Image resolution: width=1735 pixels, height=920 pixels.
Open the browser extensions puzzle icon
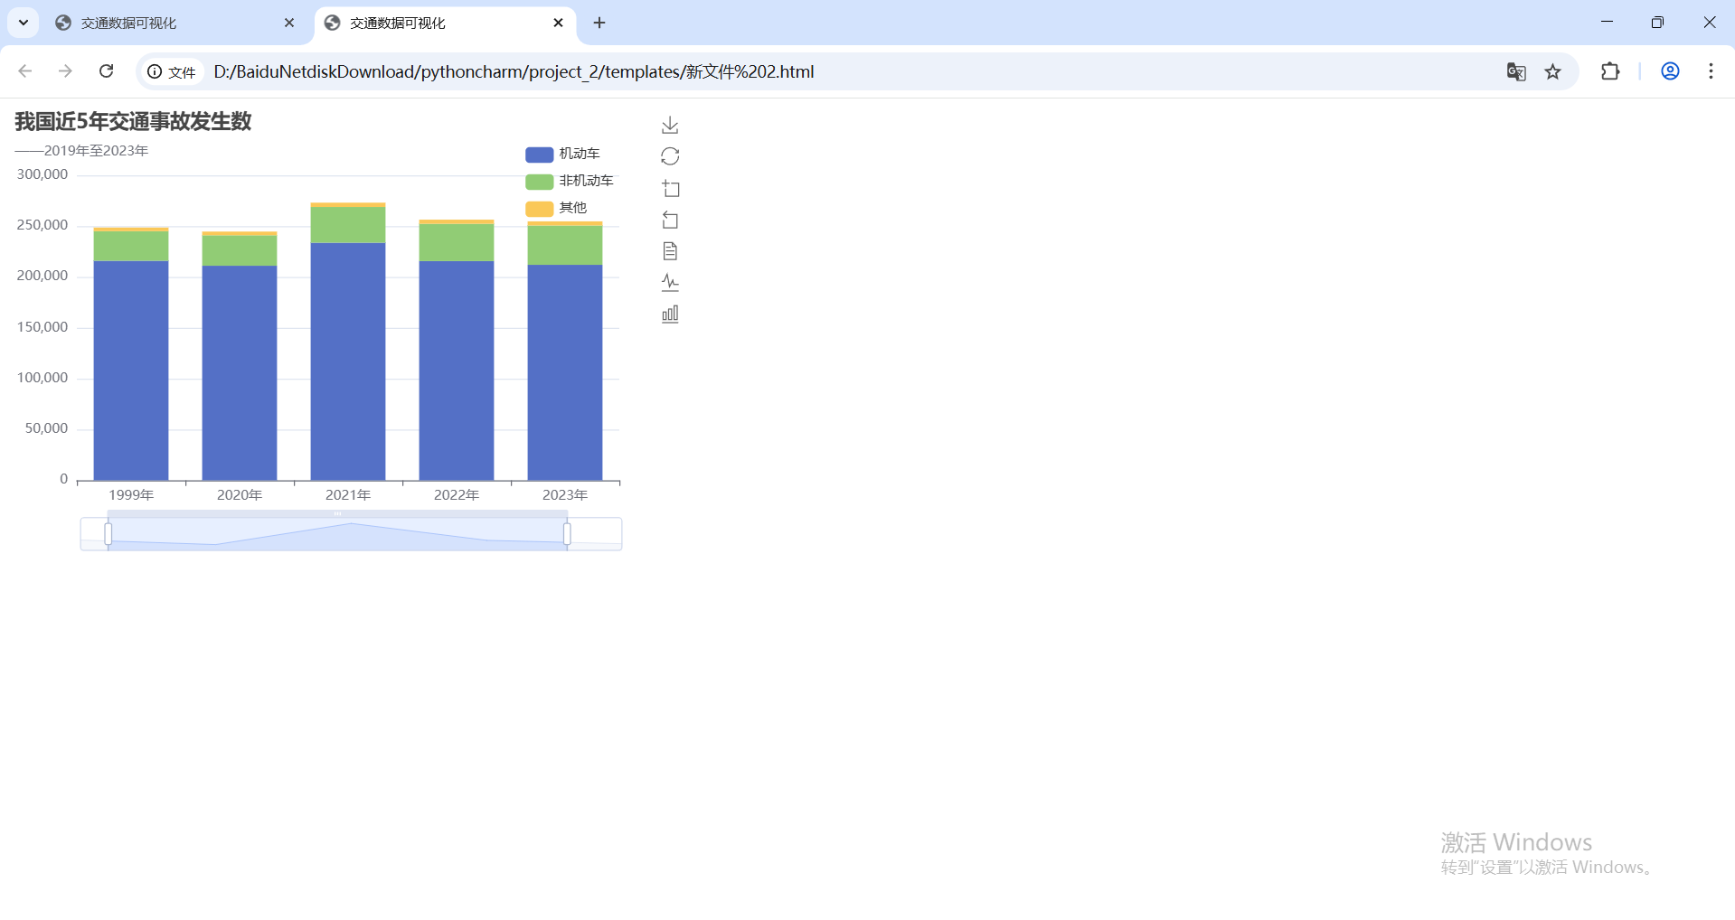click(1610, 71)
